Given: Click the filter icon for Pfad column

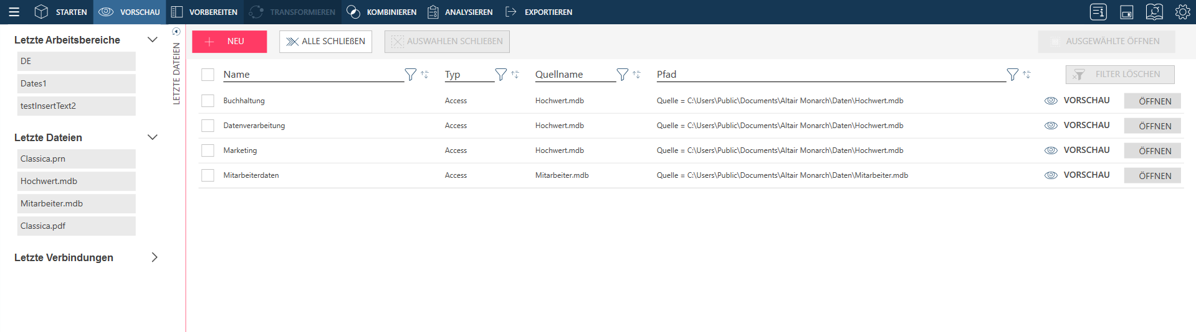Looking at the screenshot, I should (1012, 75).
